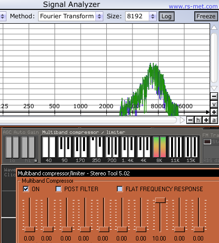The width and height of the screenshot is (219, 243).
Task: Click the horizontal scrollbar right arrow
Action: [182, 120]
